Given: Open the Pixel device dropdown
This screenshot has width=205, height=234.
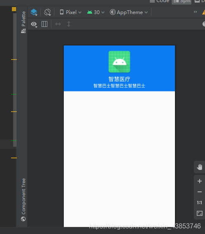Looking at the screenshot, I should tap(70, 12).
